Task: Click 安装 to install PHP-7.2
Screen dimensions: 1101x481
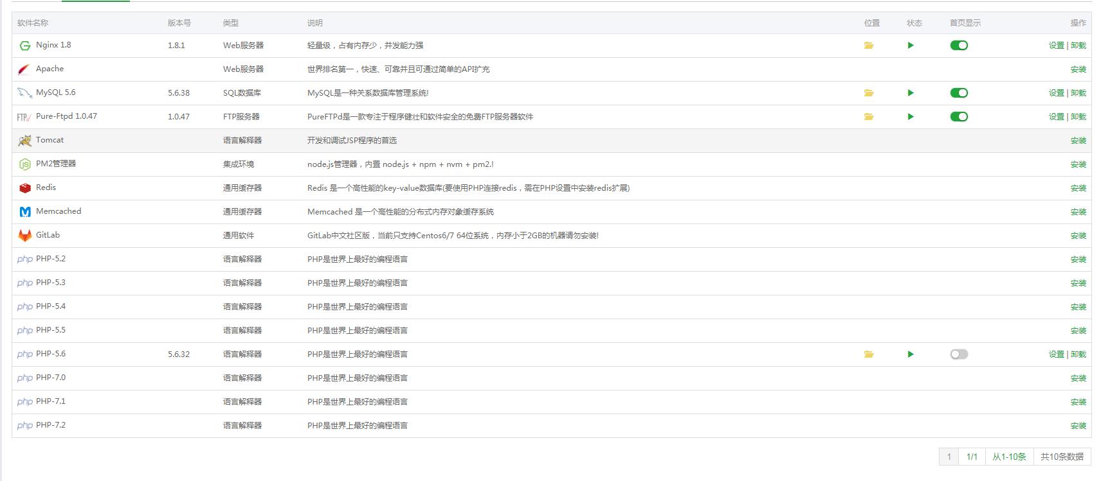Action: point(1078,426)
